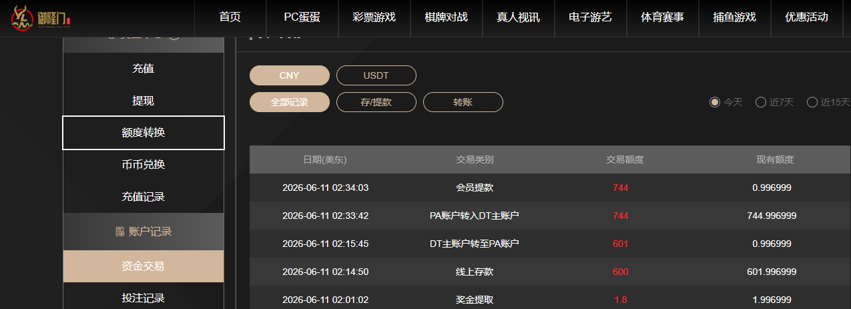Open 充值记录 in sidebar
Image resolution: width=851 pixels, height=309 pixels.
[144, 197]
